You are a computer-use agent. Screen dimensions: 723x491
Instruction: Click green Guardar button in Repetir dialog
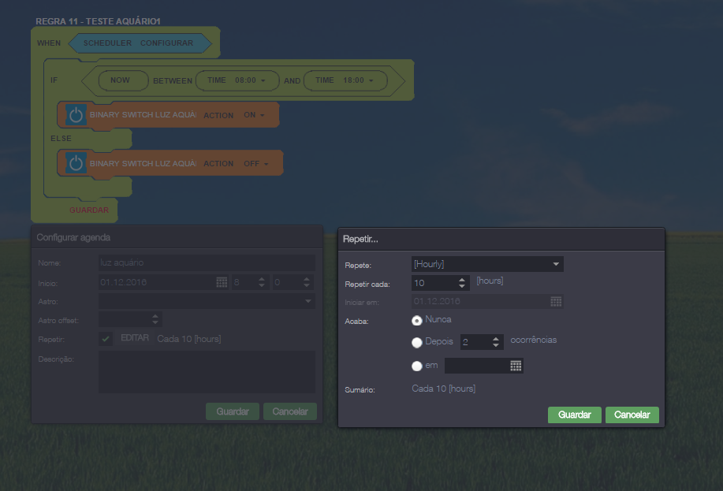pyautogui.click(x=574, y=415)
